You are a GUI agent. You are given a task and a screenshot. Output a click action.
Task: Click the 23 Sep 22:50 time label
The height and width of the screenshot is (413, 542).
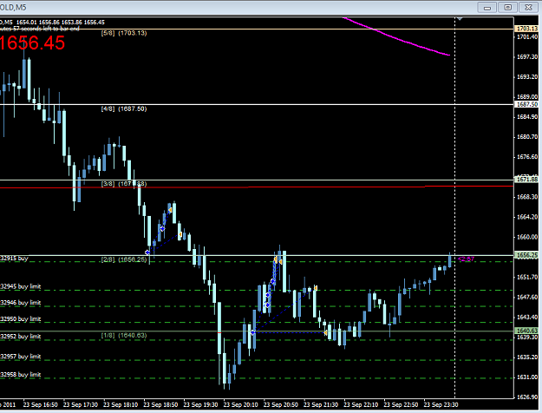(401, 404)
